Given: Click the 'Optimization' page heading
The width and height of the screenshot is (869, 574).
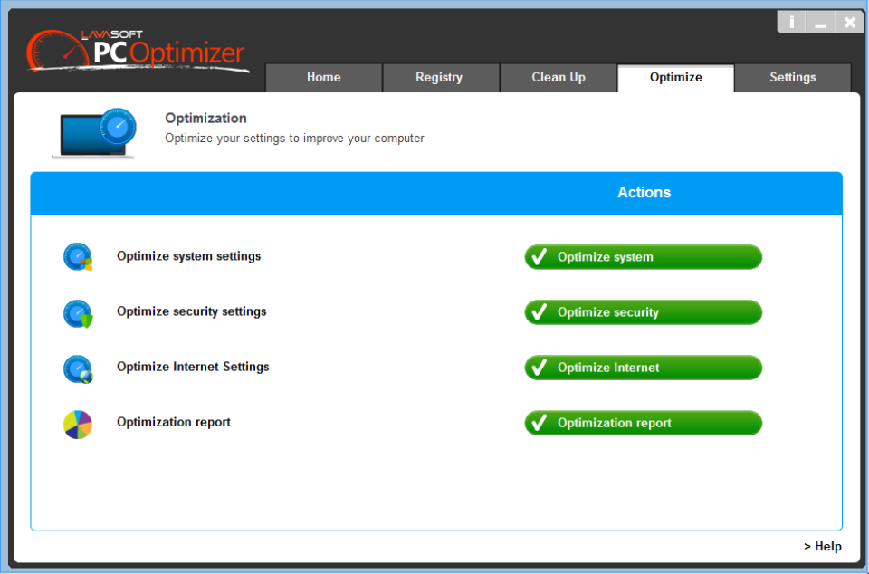Looking at the screenshot, I should [205, 119].
